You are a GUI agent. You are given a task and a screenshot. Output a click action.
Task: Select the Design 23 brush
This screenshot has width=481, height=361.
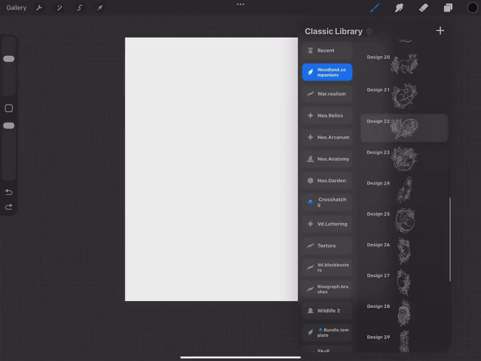[x=404, y=159]
